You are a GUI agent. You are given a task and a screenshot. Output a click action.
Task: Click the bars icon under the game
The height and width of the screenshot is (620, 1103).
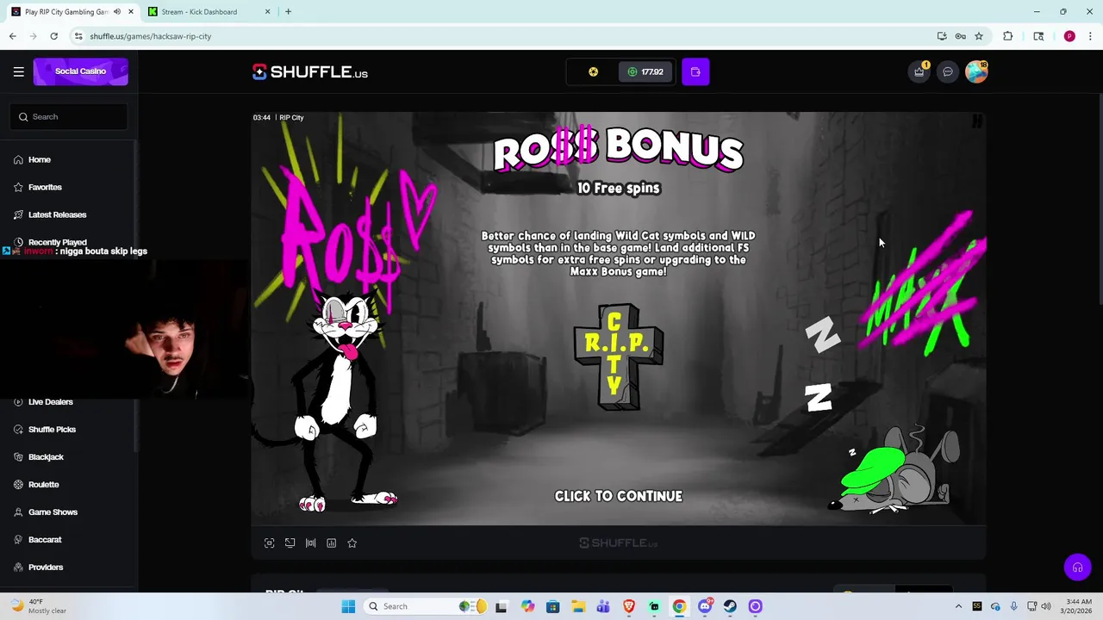tap(311, 543)
